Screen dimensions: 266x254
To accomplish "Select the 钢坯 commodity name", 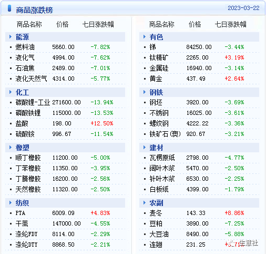I will [x=156, y=102].
